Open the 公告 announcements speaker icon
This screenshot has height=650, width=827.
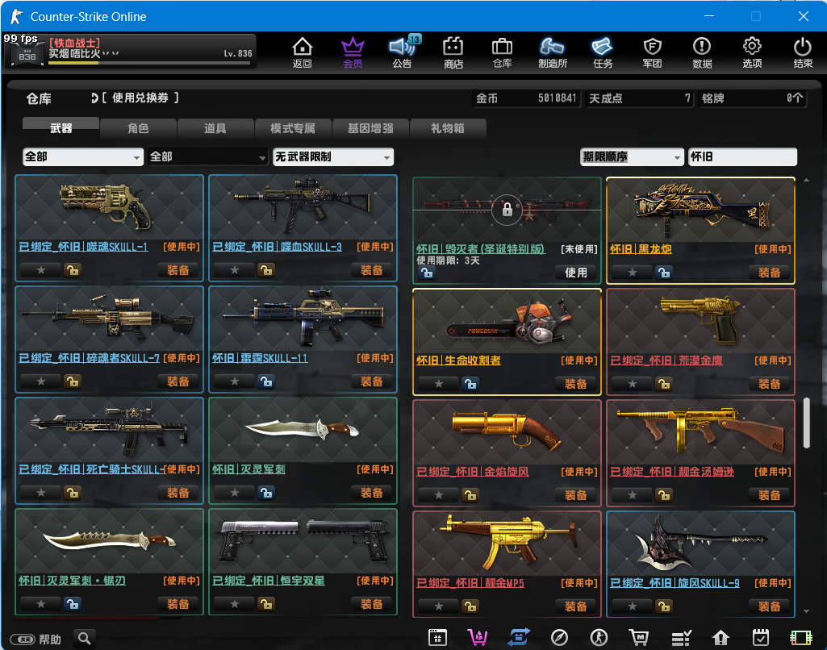pos(403,52)
